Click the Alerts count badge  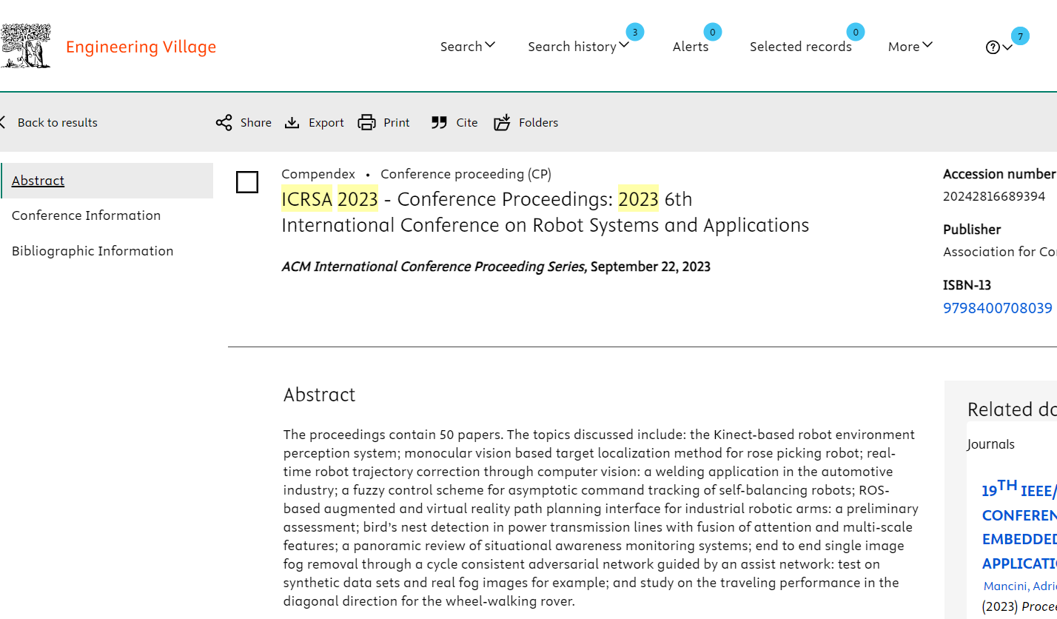[x=713, y=32]
